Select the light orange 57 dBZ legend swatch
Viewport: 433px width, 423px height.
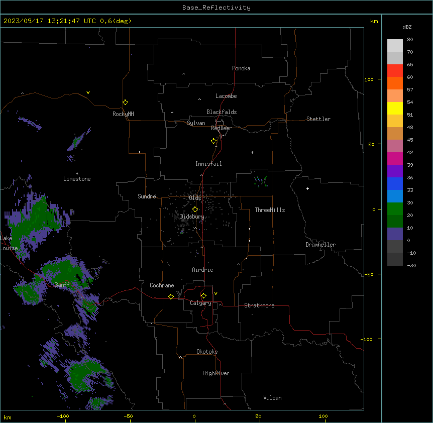[x=395, y=96]
